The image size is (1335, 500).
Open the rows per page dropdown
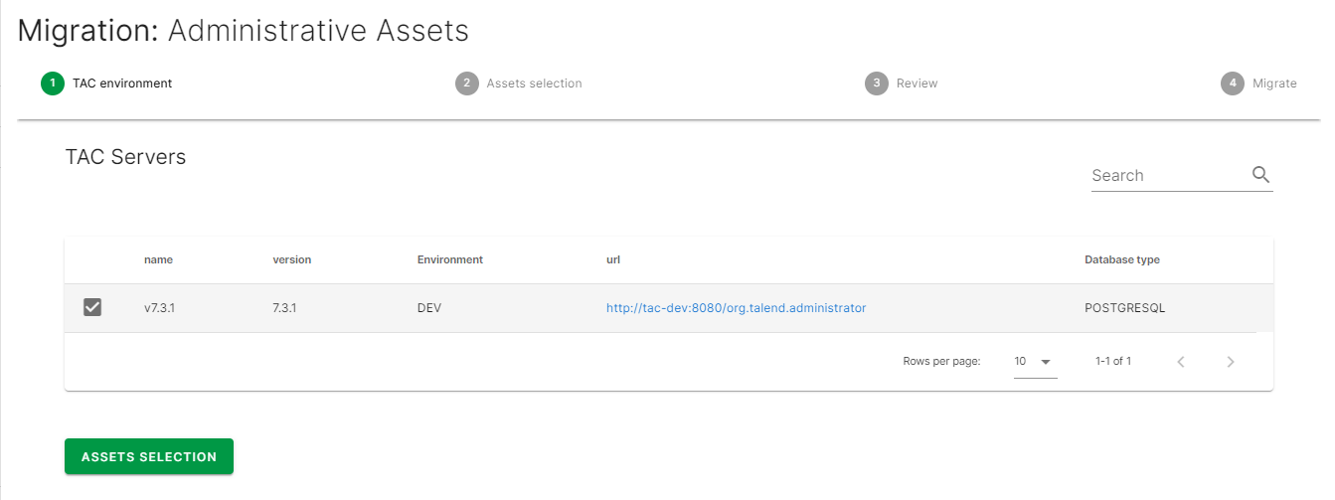click(x=1034, y=362)
